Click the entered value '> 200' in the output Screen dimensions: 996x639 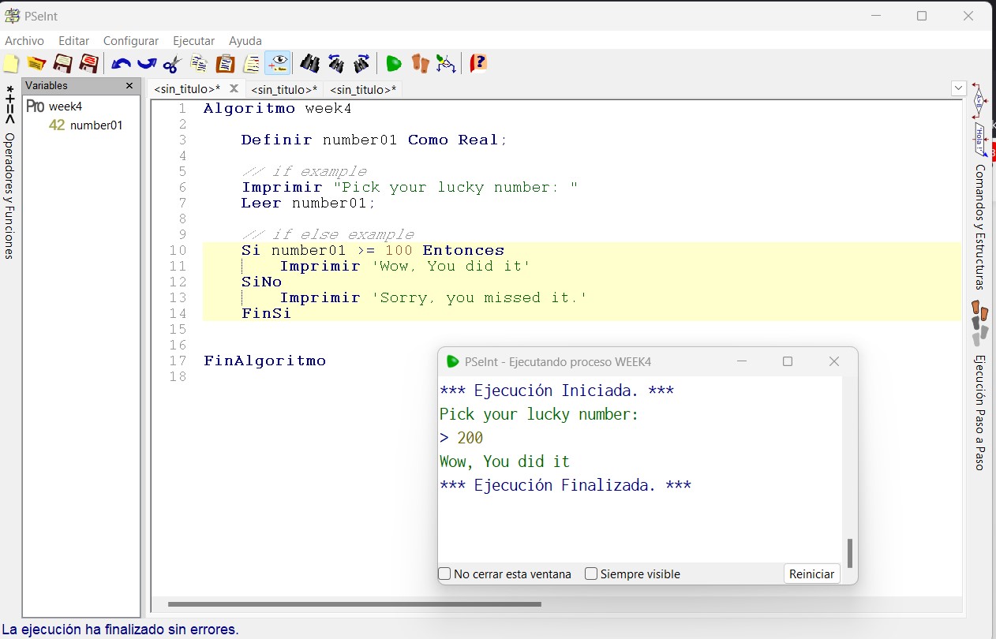pyautogui.click(x=461, y=438)
